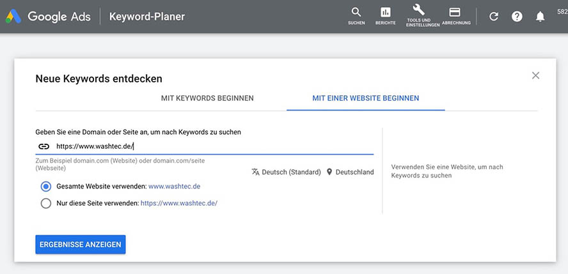Click the Neue Keywords entdecken heading
The width and height of the screenshot is (568, 274).
coord(99,79)
